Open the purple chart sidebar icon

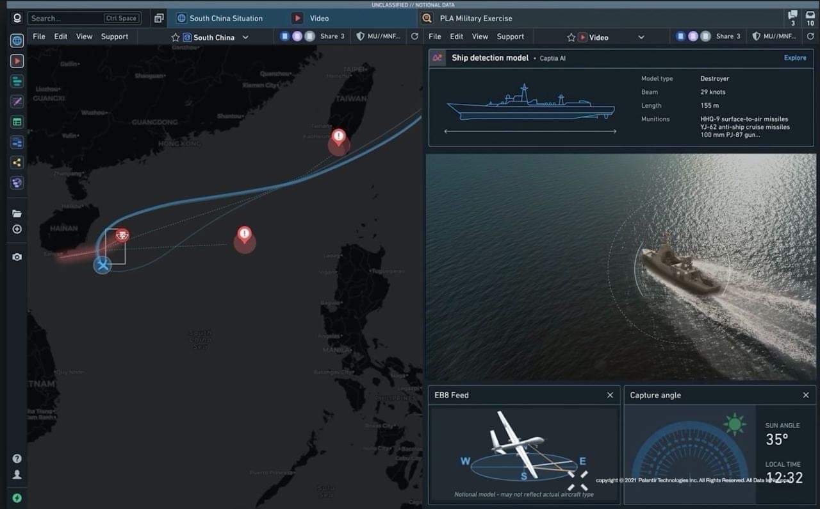point(17,183)
